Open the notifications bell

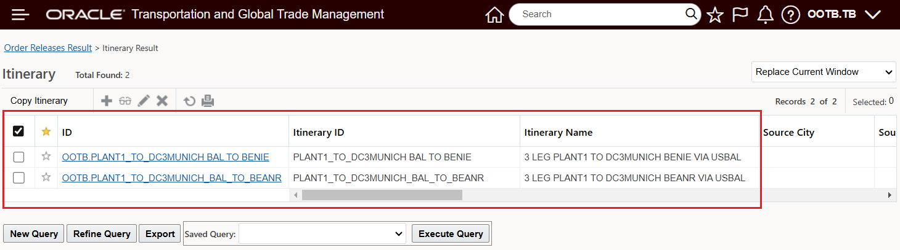click(765, 15)
